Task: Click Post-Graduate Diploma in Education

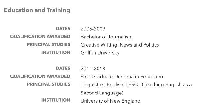Action: [122, 77]
